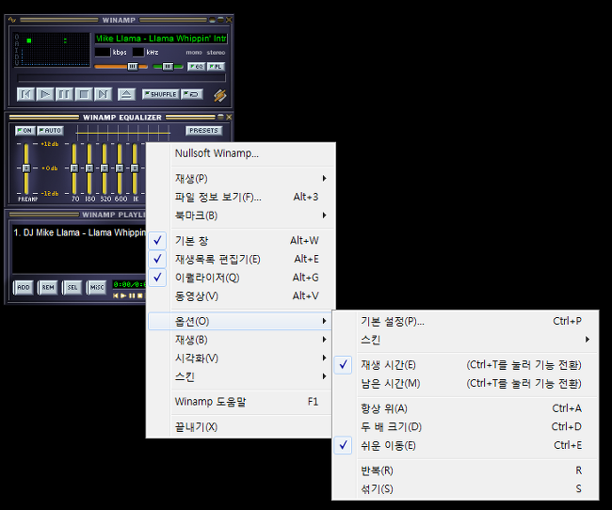612x510 pixels.
Task: Click the 70 Hz equalizer band slider
Action: (74, 168)
